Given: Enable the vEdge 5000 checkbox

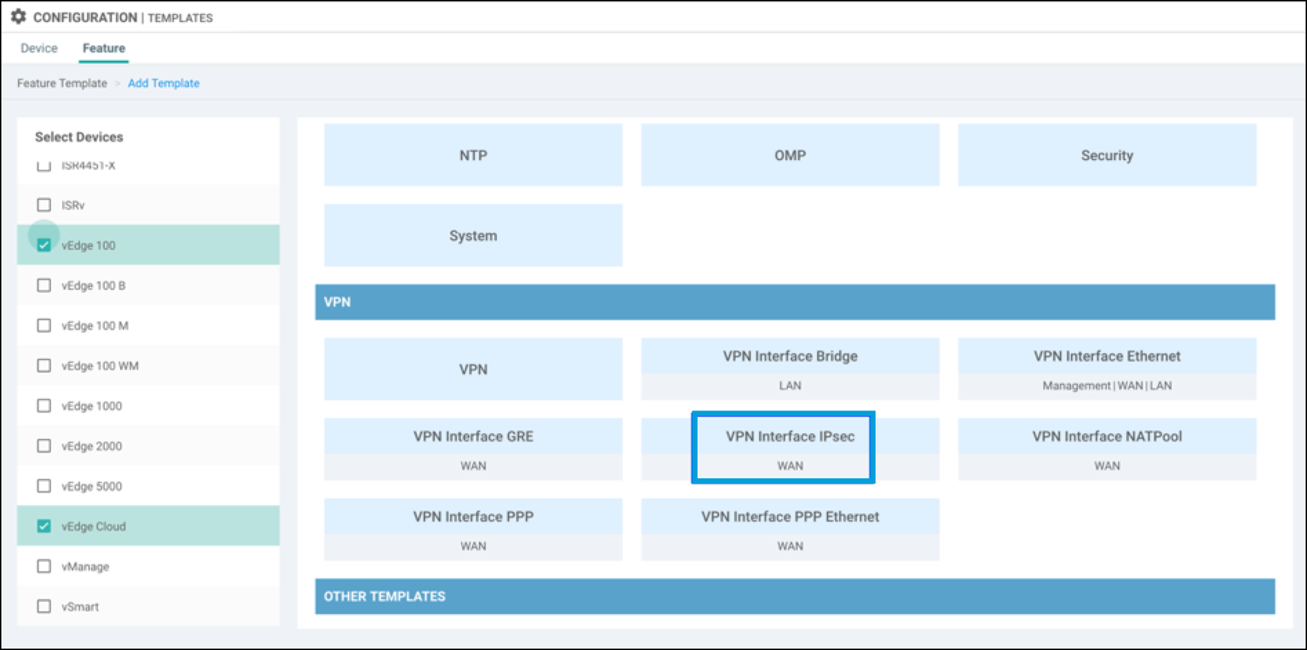Looking at the screenshot, I should click(44, 486).
